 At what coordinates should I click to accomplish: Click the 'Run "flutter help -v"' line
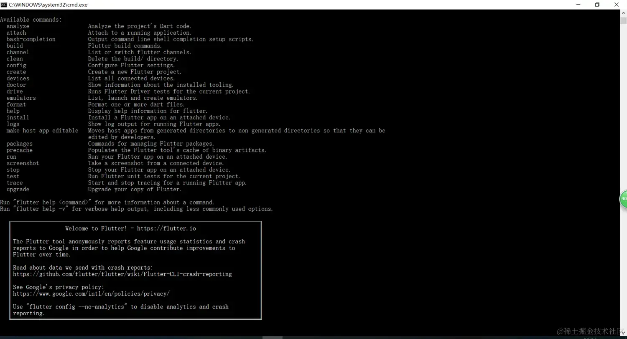click(136, 209)
